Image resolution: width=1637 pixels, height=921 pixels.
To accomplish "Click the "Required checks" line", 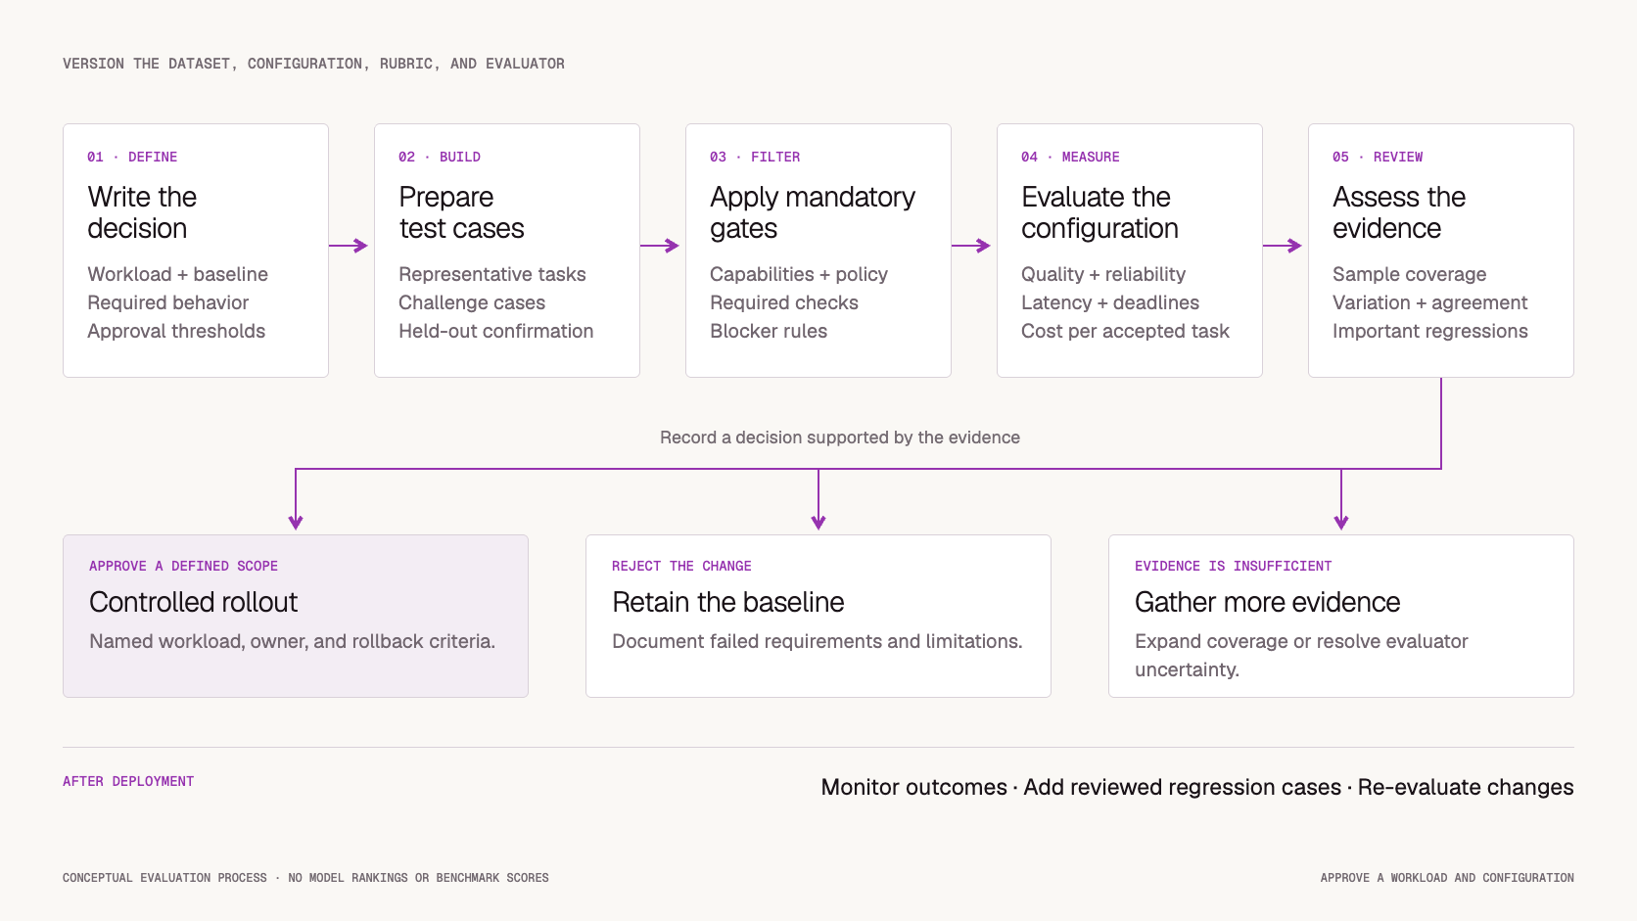I will click(784, 302).
